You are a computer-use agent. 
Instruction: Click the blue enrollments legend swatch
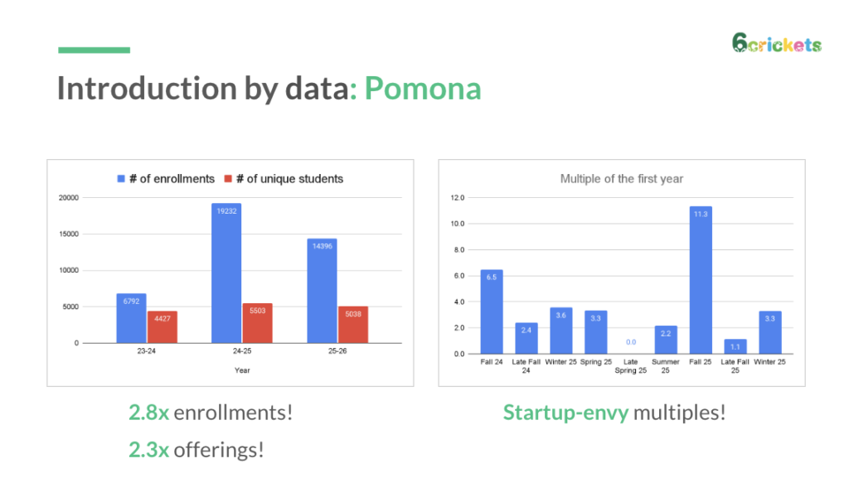pyautogui.click(x=120, y=179)
